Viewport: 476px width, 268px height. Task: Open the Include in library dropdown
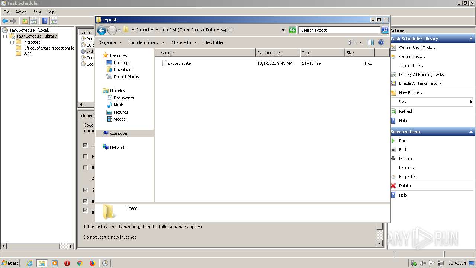click(x=147, y=42)
